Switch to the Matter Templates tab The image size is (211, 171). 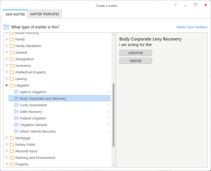click(45, 14)
